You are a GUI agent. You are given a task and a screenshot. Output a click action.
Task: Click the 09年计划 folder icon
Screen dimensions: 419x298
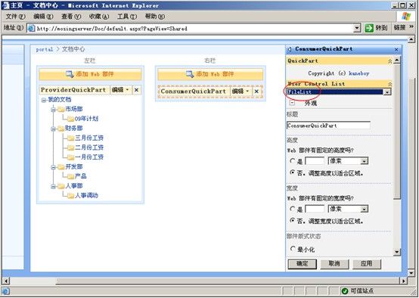[x=70, y=119]
